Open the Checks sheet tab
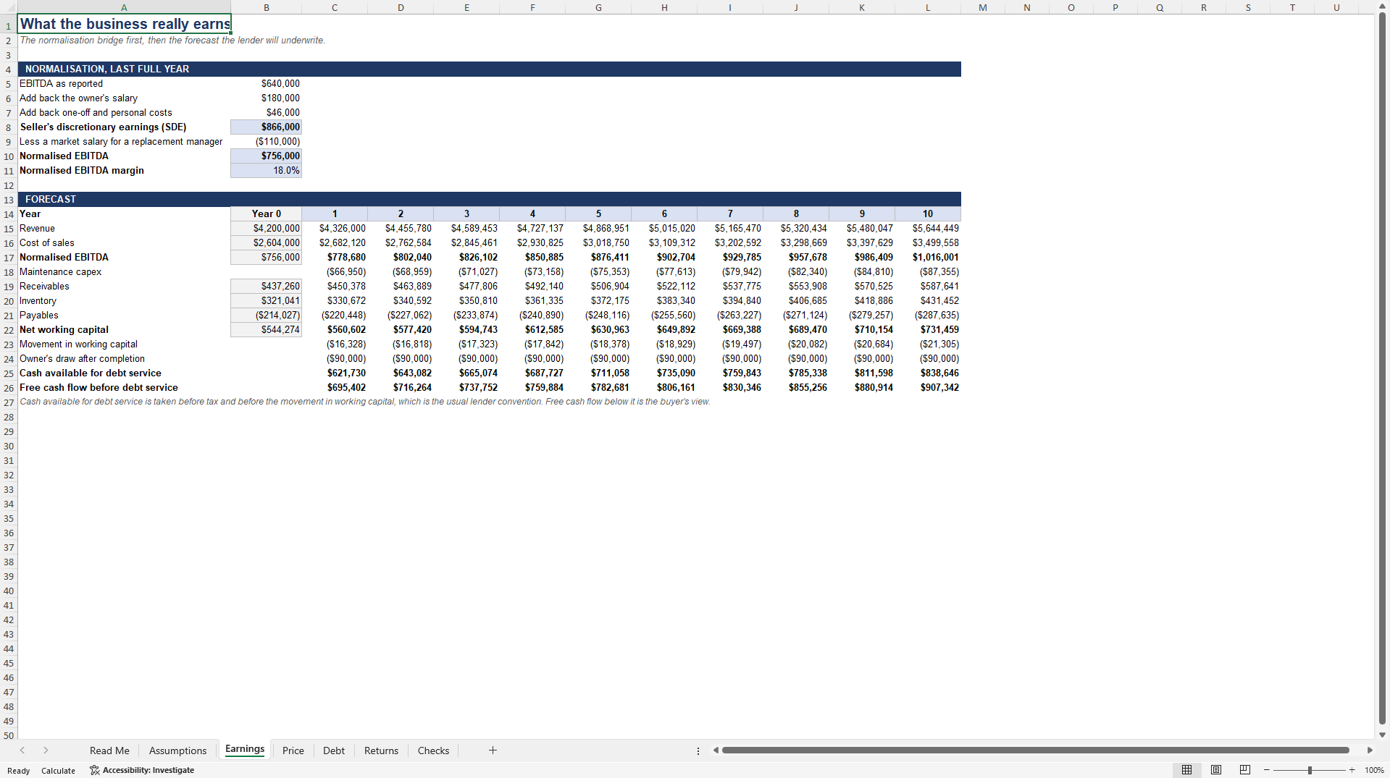This screenshot has width=1390, height=778. click(x=433, y=750)
